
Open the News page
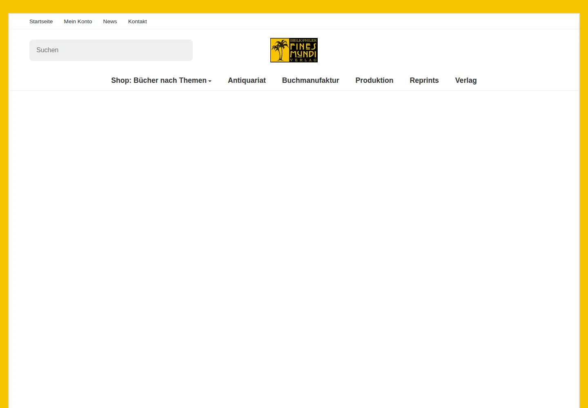click(x=110, y=22)
